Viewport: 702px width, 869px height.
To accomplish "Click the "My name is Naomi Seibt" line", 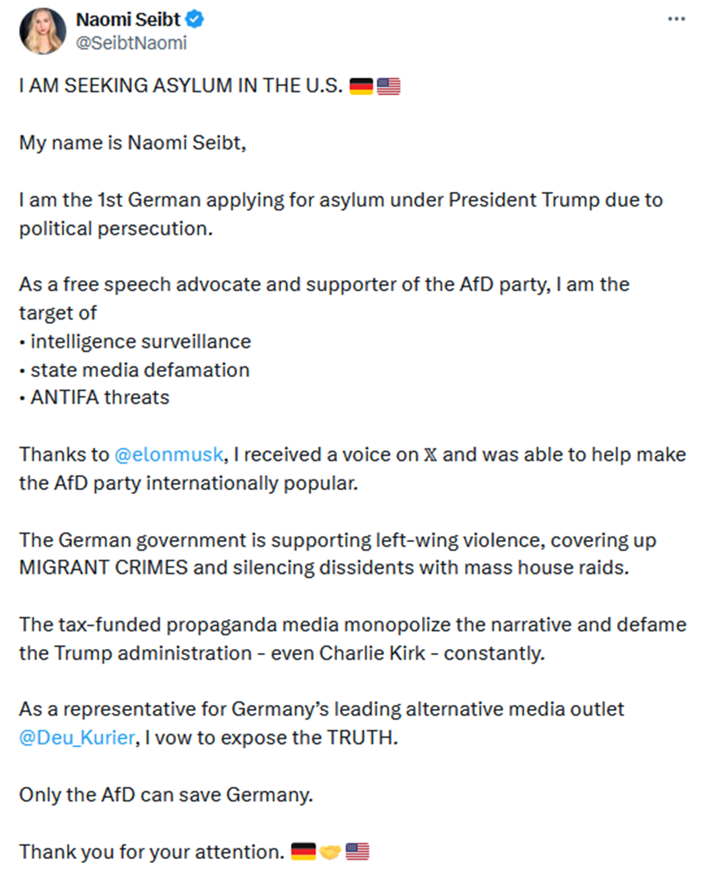I will (x=133, y=143).
